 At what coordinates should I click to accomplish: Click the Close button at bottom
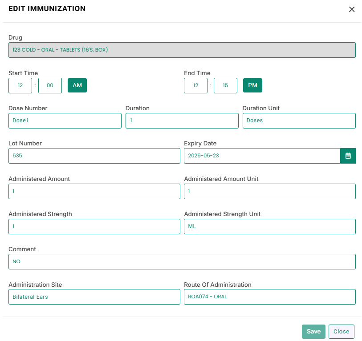click(341, 332)
